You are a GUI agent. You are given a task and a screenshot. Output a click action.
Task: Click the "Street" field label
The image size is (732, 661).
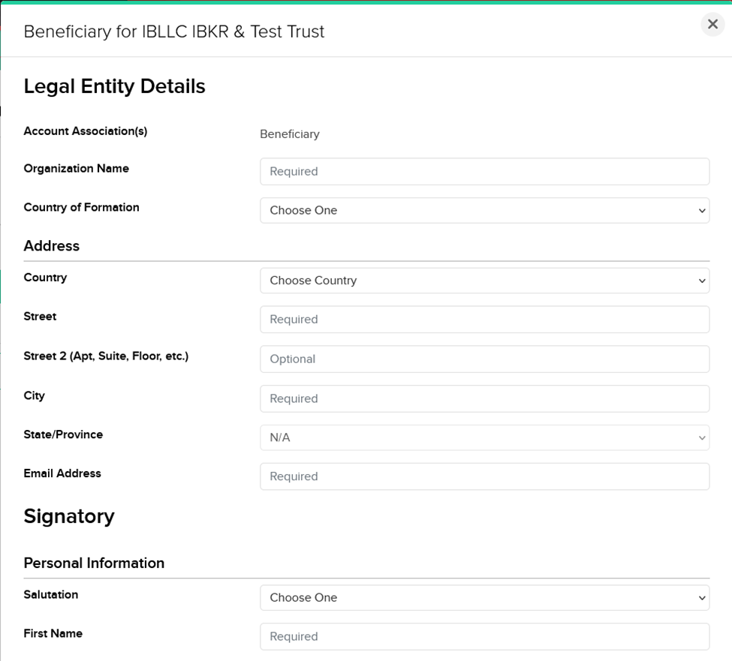tap(40, 317)
